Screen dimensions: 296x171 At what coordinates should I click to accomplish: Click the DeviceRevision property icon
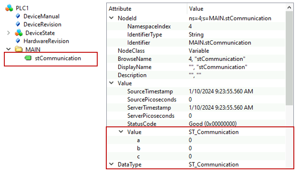click(18, 24)
